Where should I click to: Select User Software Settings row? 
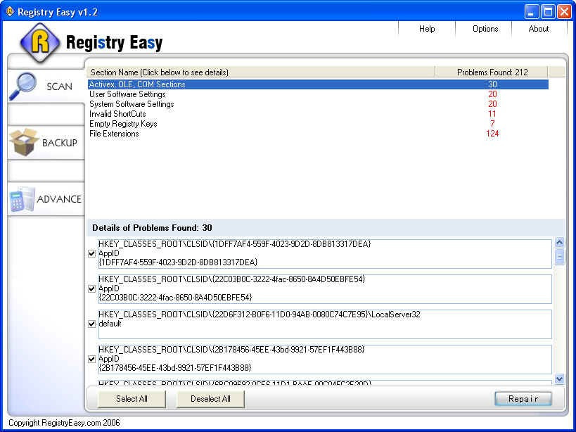(x=318, y=94)
